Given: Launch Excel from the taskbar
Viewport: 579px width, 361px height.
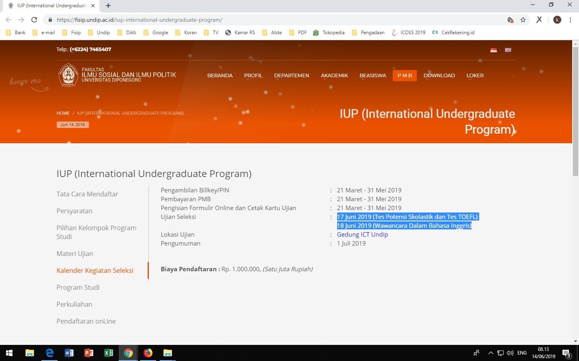Looking at the screenshot, I should coord(109,353).
